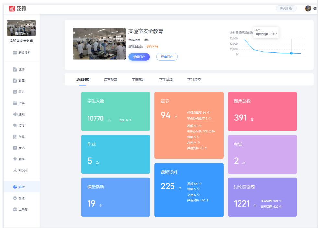Click the highlighted data point on activity chart
The width and height of the screenshot is (318, 228).
[x=291, y=53]
